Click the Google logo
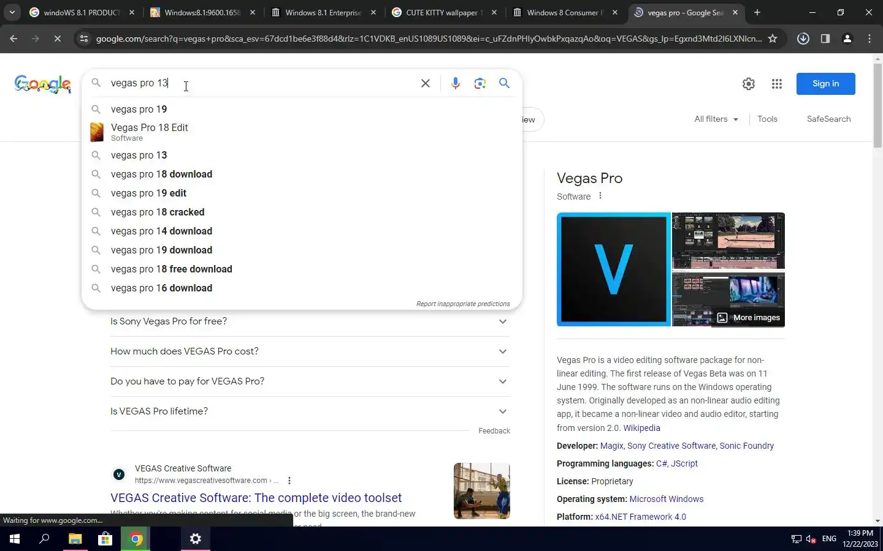Viewport: 883px width, 551px height. tap(43, 84)
